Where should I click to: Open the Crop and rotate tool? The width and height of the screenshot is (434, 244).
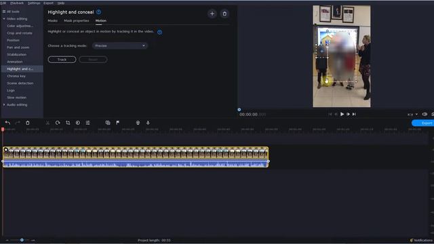point(20,33)
